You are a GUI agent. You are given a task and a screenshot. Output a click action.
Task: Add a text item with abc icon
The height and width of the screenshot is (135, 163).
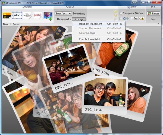17,15
